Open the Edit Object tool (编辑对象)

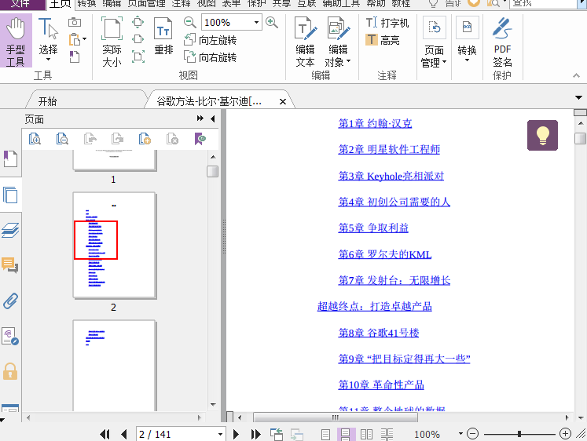[338, 42]
